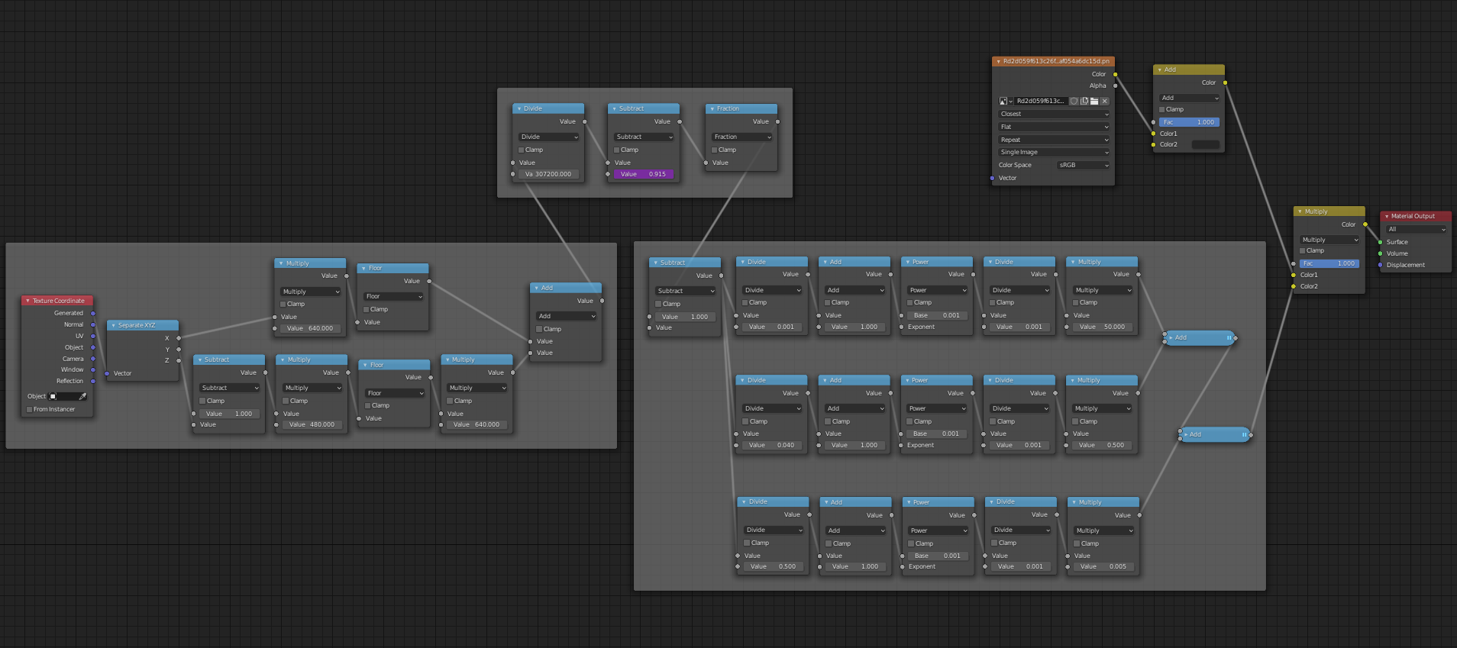
Task: Open the Floor dropdown on upper Floor node
Action: (x=394, y=296)
